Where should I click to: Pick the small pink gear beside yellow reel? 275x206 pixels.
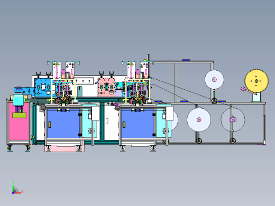243,89
